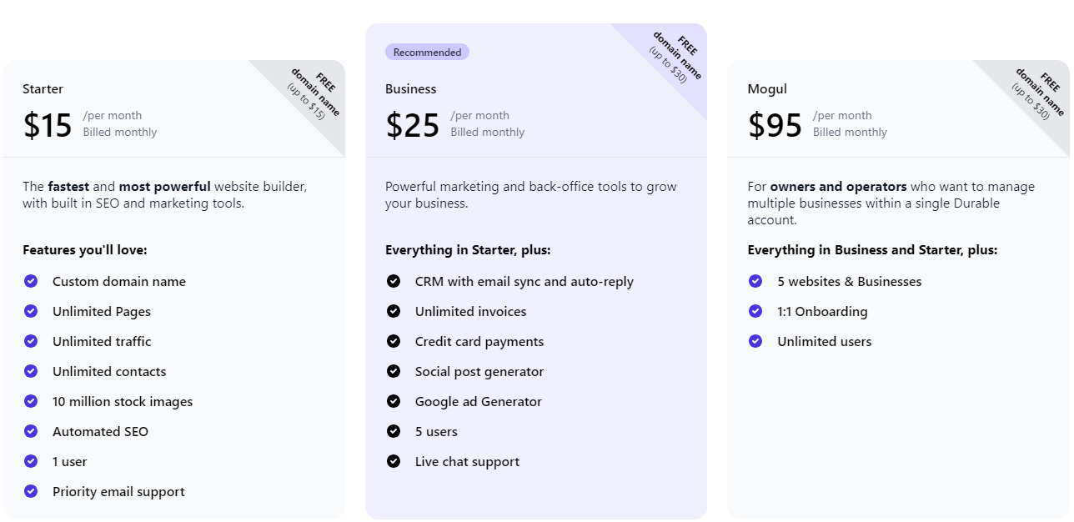This screenshot has width=1074, height=522.
Task: Select the check icon beside Credit card payments
Action: pos(394,341)
